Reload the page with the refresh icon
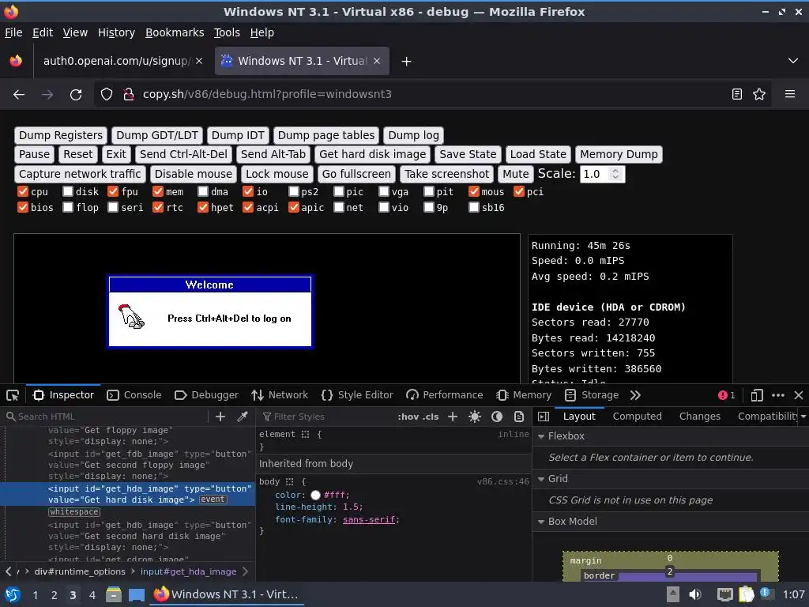 (76, 95)
